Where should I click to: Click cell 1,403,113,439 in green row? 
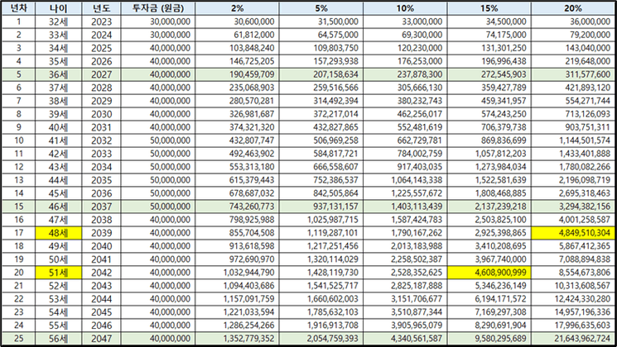[x=405, y=207]
